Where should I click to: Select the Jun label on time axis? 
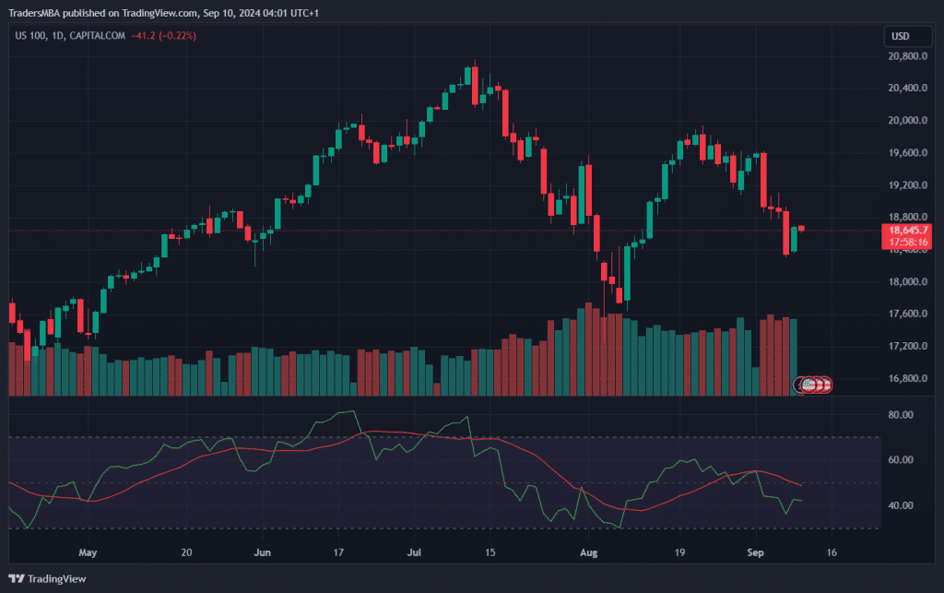click(x=262, y=553)
